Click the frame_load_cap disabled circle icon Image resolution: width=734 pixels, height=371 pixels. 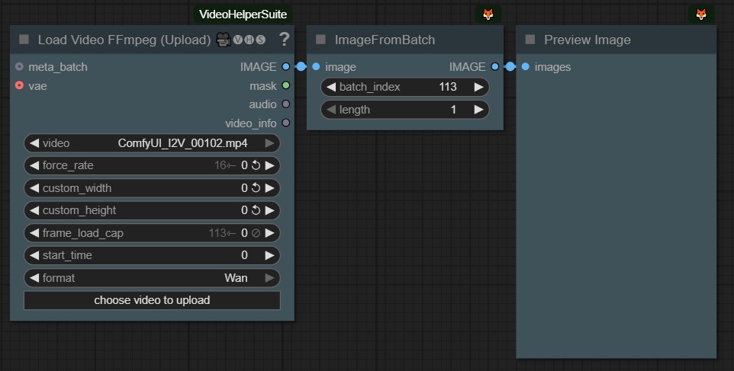pyautogui.click(x=256, y=233)
